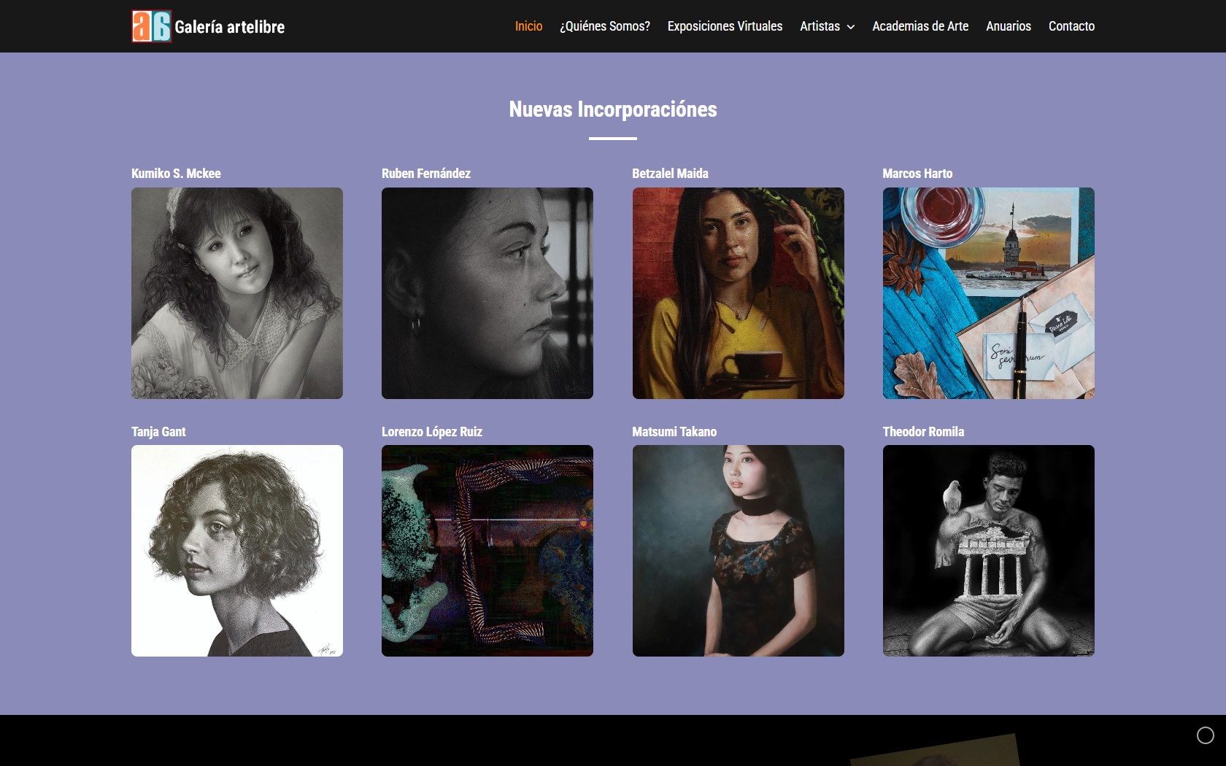Open the Inicio menu item
The width and height of the screenshot is (1226, 766).
click(x=528, y=26)
